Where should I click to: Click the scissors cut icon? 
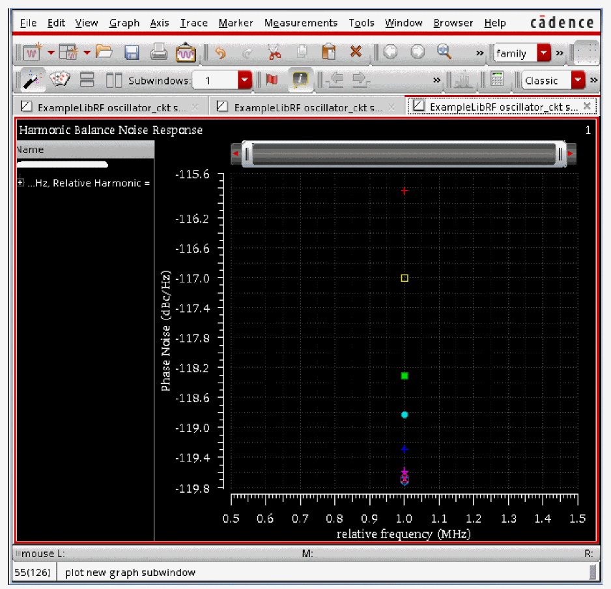click(x=274, y=52)
